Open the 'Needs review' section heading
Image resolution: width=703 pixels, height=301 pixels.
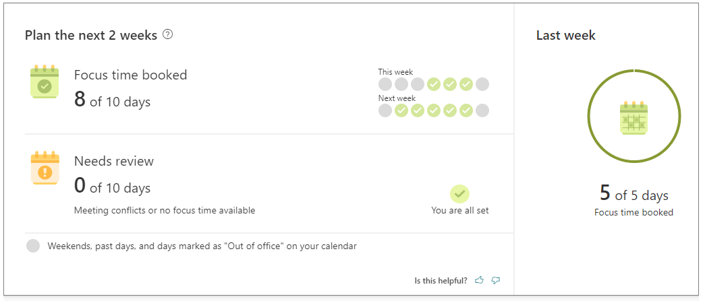point(114,161)
